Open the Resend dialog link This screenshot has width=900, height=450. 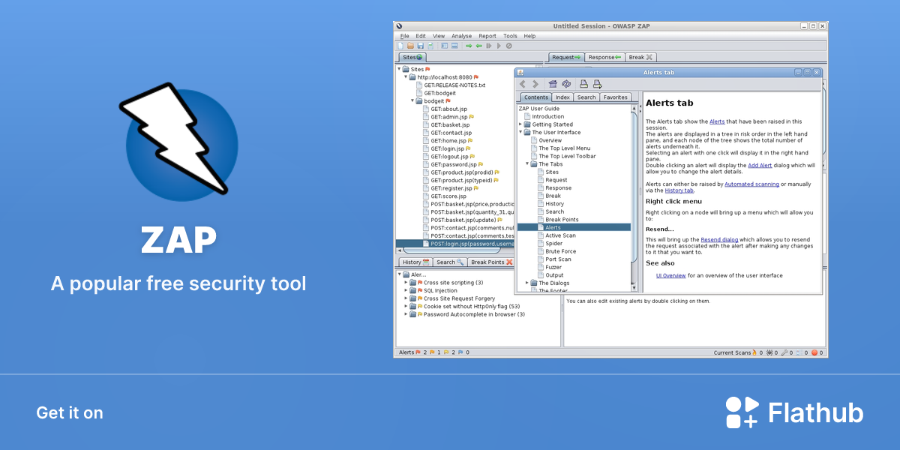(x=720, y=240)
